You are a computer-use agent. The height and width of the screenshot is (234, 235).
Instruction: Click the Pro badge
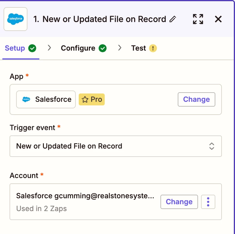(x=92, y=99)
